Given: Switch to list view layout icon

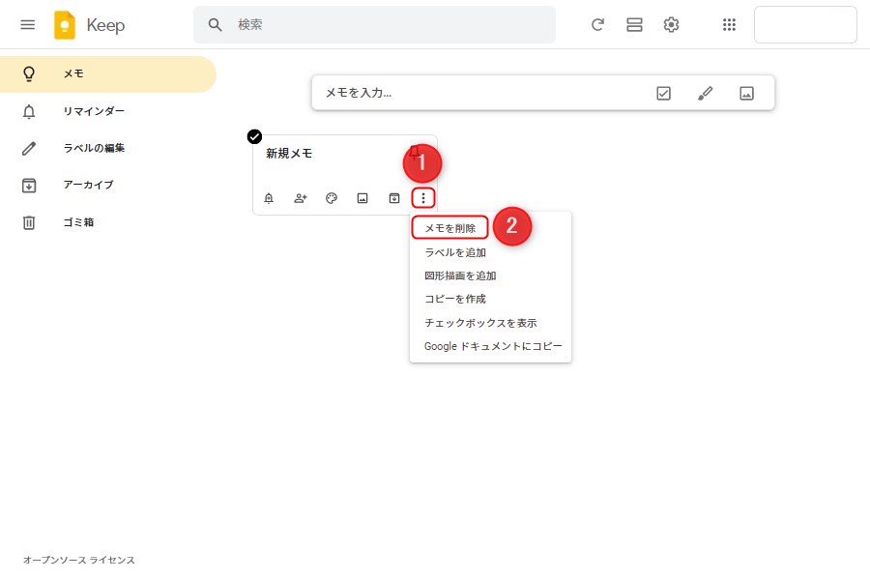Looking at the screenshot, I should [x=634, y=25].
